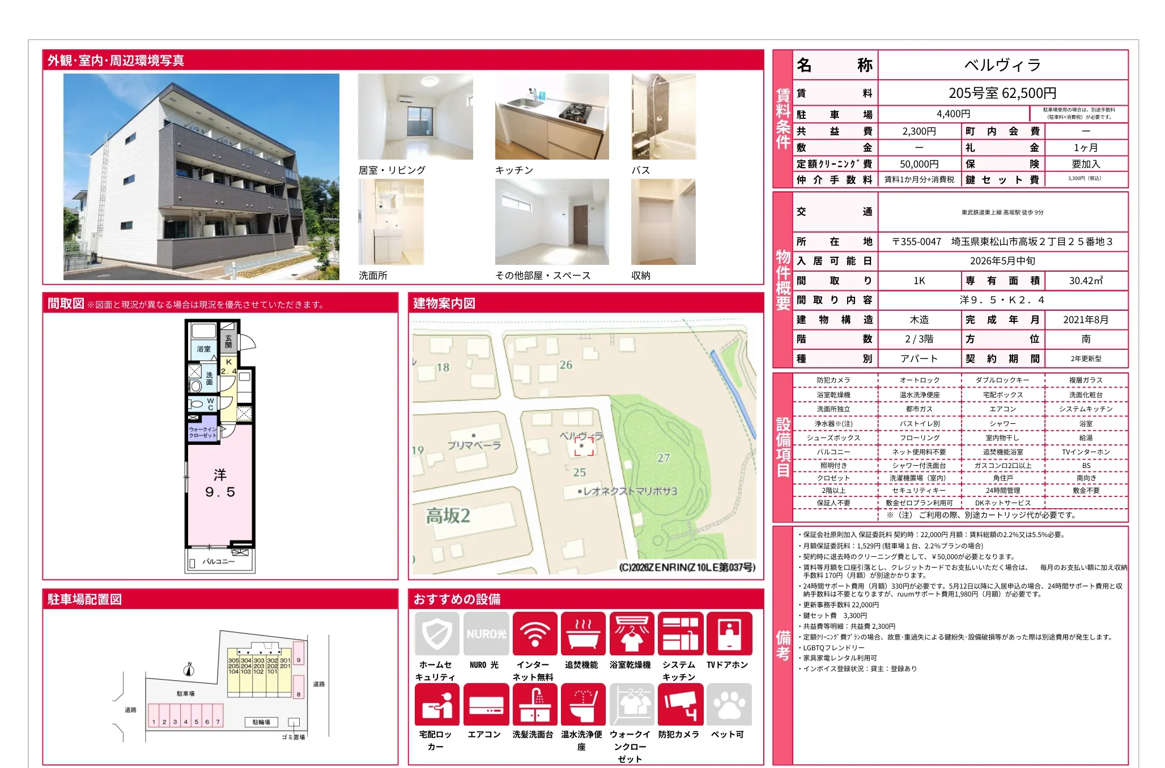Click the ペット可 paw icon
Screen dimensions: 1165x768
[x=729, y=704]
